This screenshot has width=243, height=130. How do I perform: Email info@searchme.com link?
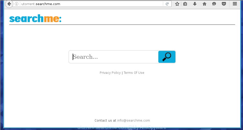(x=134, y=120)
